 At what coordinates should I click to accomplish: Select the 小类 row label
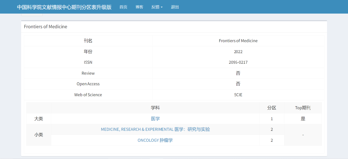[x=39, y=135]
